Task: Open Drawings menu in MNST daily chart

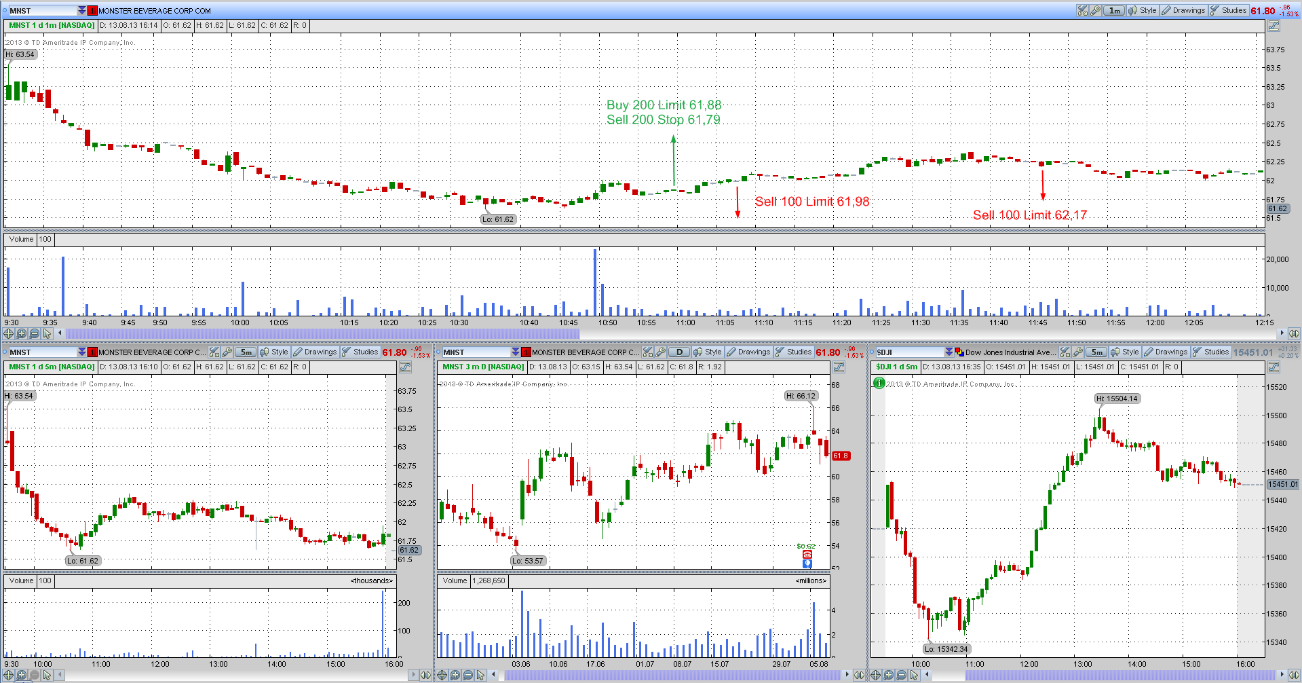Action: click(x=749, y=352)
